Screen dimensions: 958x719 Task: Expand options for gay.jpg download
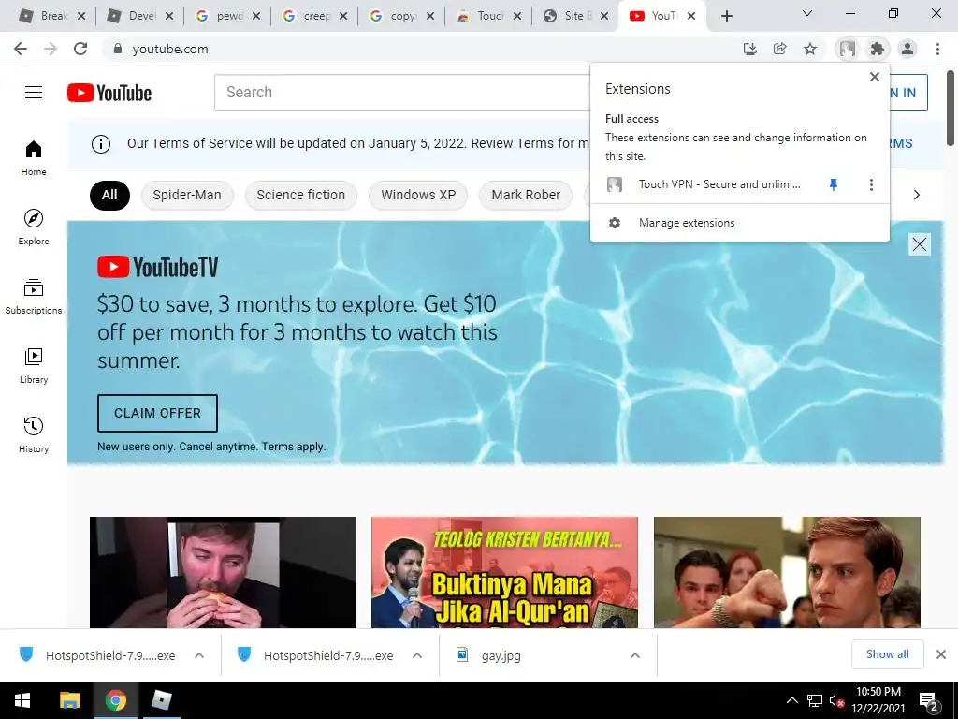[x=635, y=655]
